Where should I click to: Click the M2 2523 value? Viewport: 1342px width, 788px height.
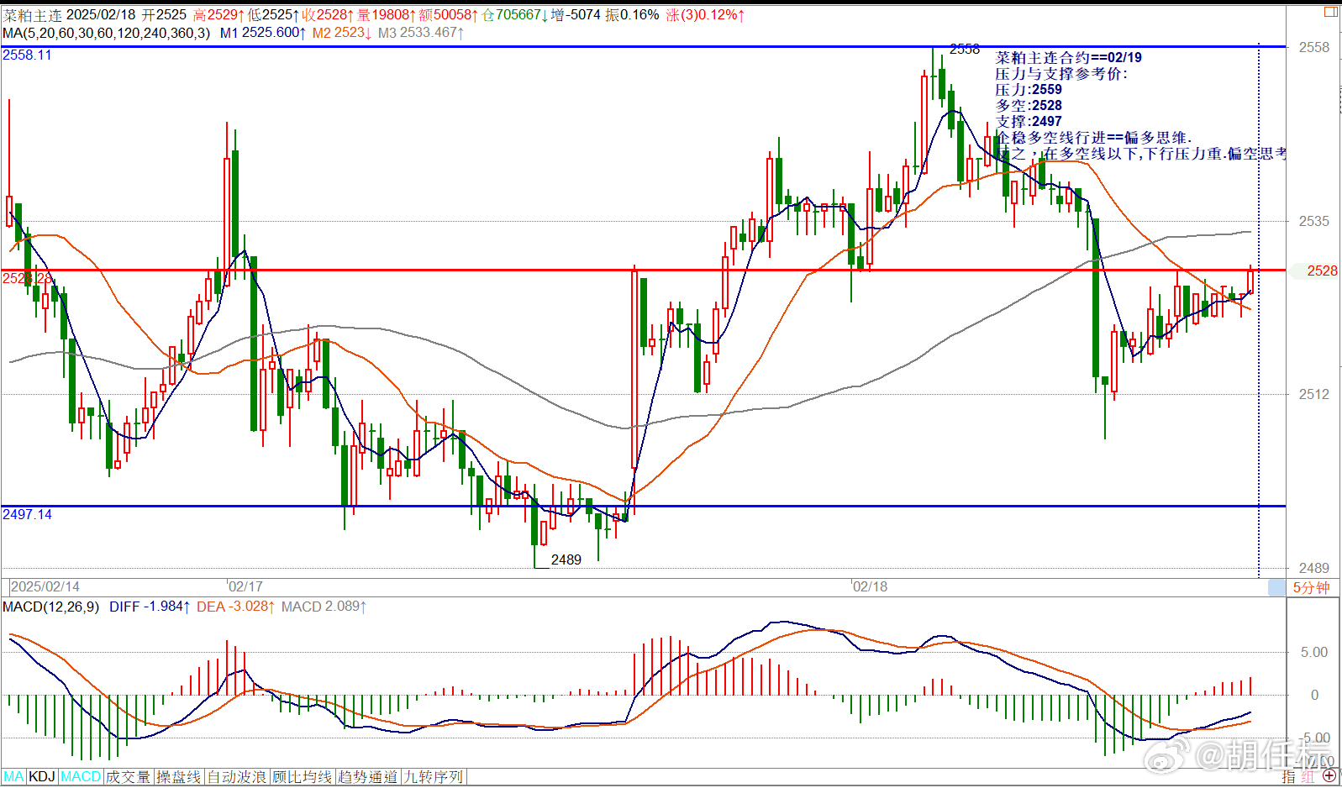click(342, 33)
